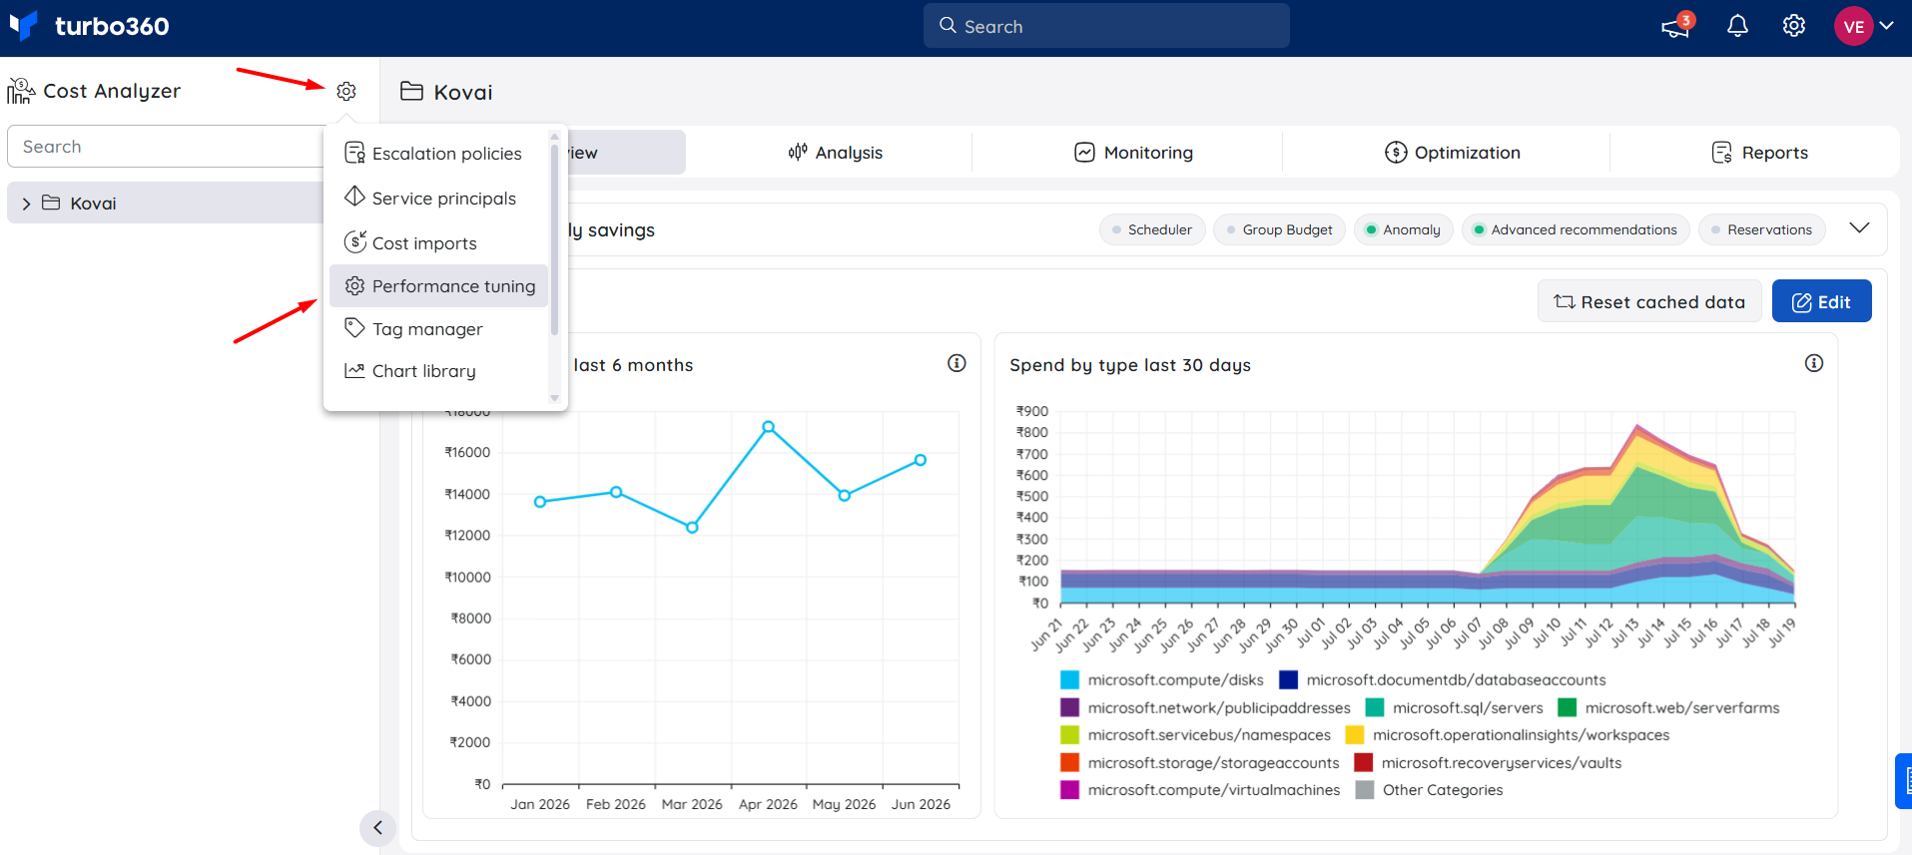This screenshot has width=1912, height=855.
Task: Click the microsoft.web/serverfarms legend swatch
Action: click(1567, 707)
